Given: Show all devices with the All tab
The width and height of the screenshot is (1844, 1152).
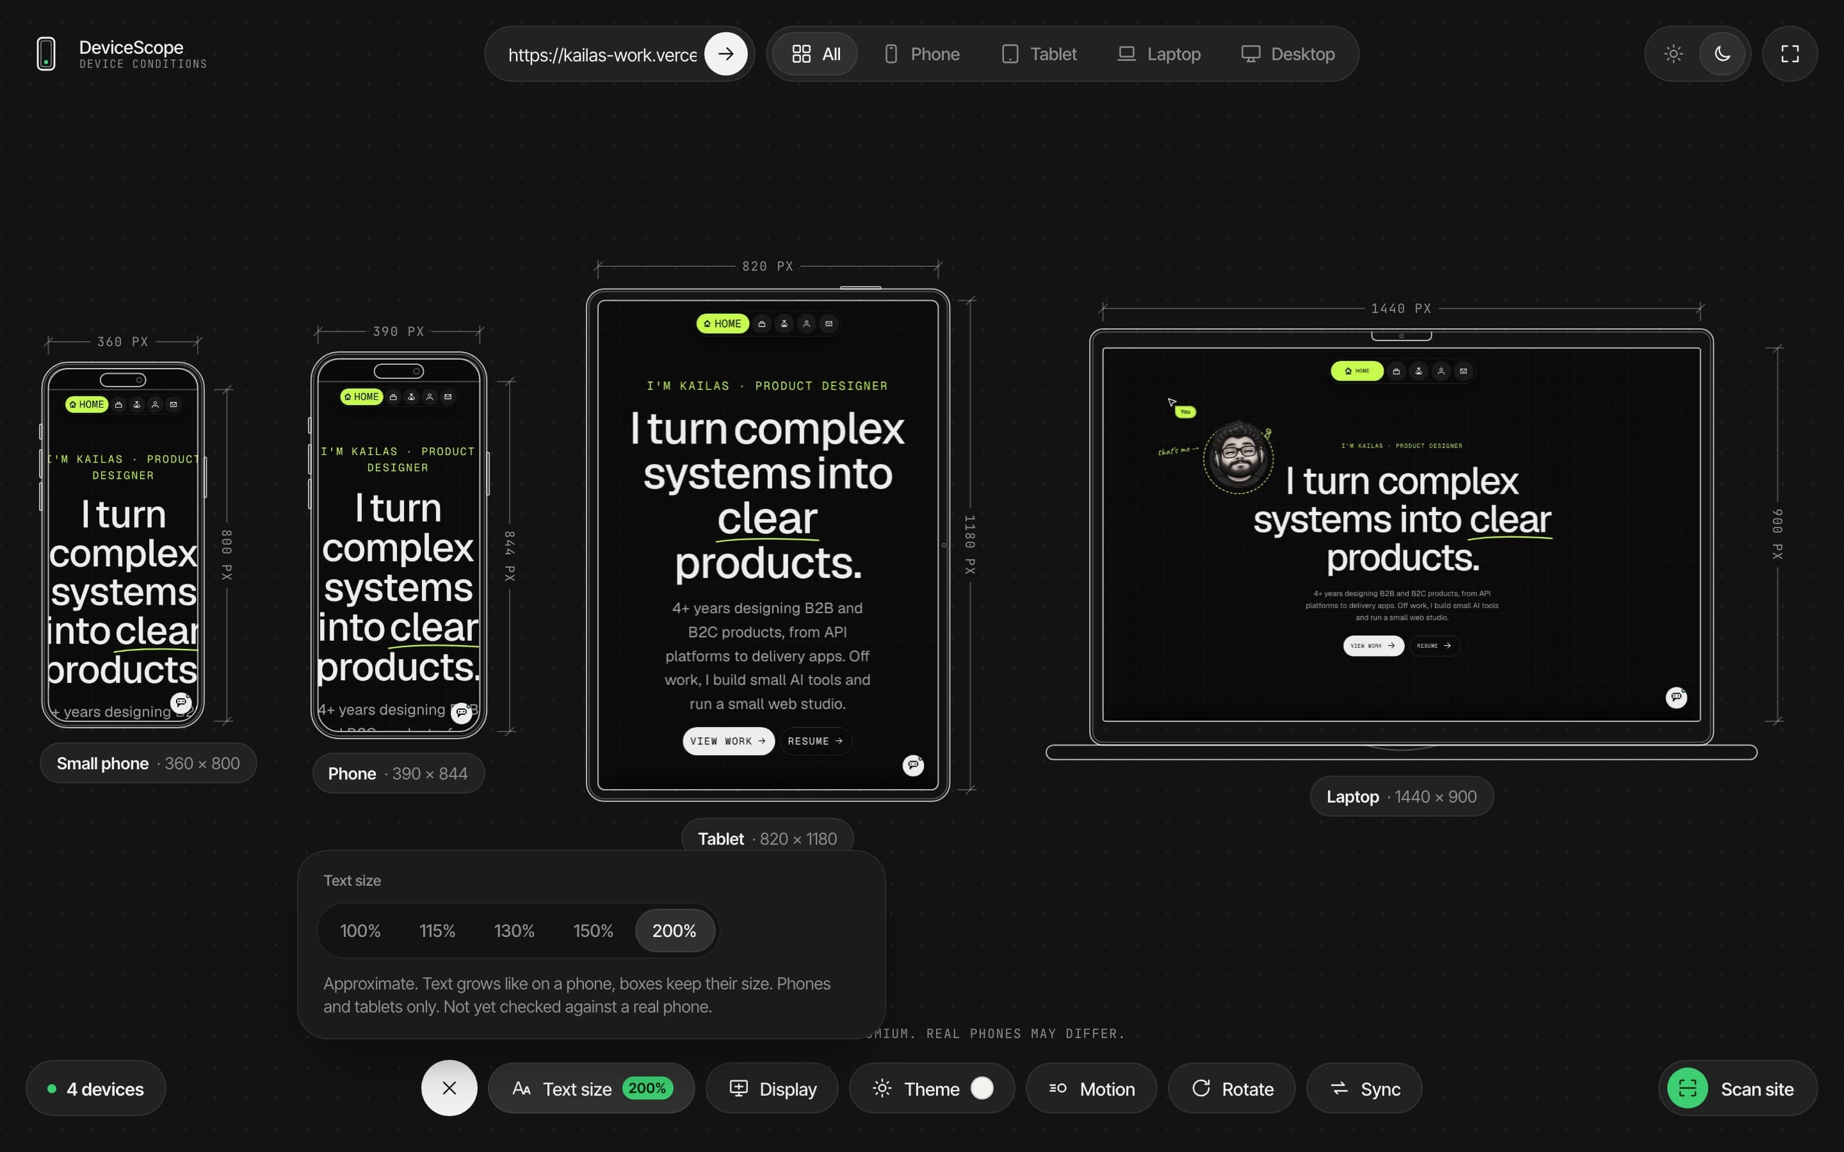Looking at the screenshot, I should (815, 54).
